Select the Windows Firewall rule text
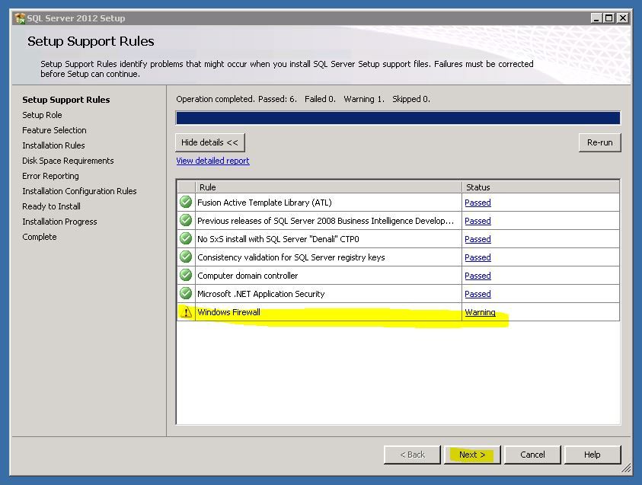 tap(229, 312)
